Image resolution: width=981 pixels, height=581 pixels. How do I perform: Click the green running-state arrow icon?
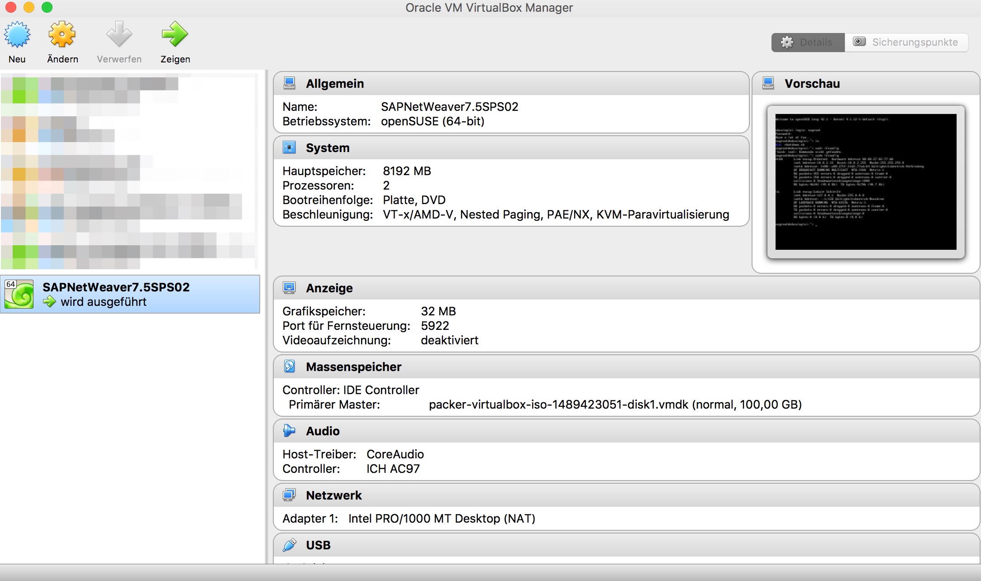[49, 302]
